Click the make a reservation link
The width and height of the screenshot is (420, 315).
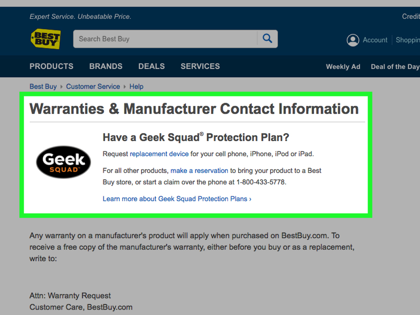pyautogui.click(x=199, y=170)
